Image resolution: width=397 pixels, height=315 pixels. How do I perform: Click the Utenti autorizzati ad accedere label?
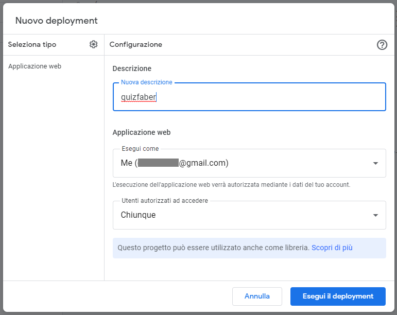165,201
